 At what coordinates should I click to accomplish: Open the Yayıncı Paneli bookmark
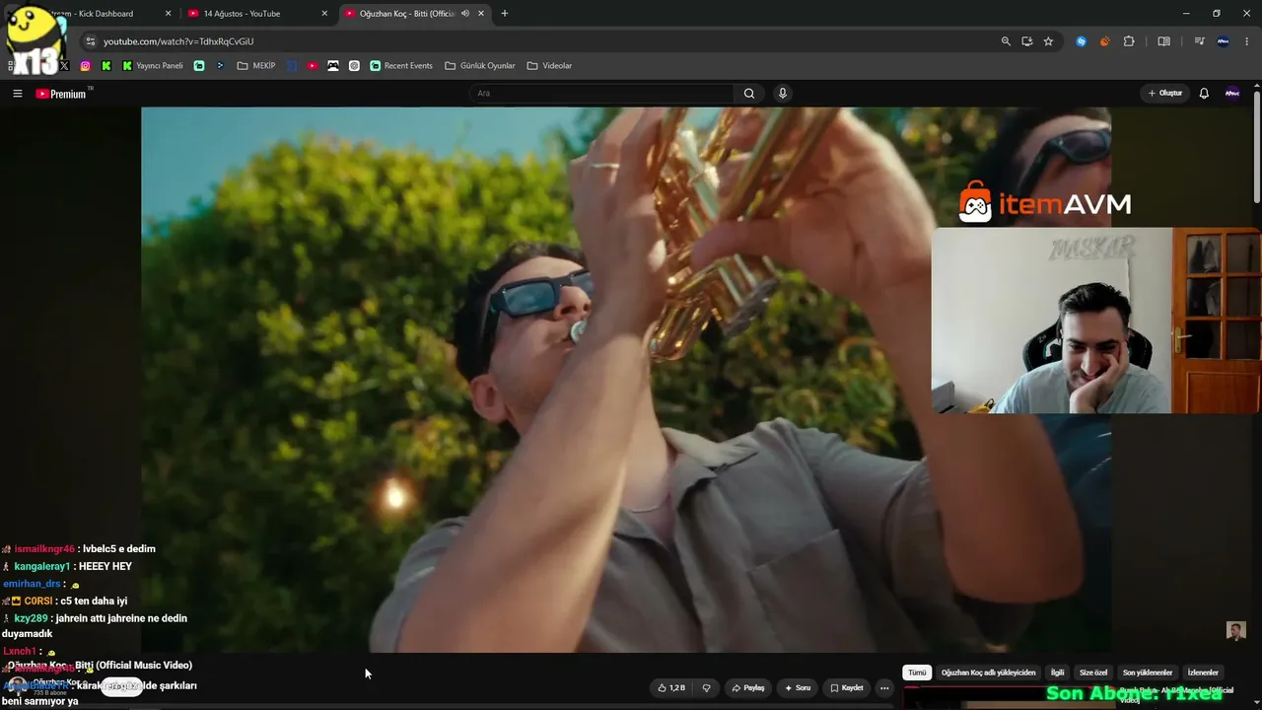pyautogui.click(x=152, y=66)
